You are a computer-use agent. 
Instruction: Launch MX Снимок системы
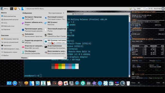click(x=55, y=42)
